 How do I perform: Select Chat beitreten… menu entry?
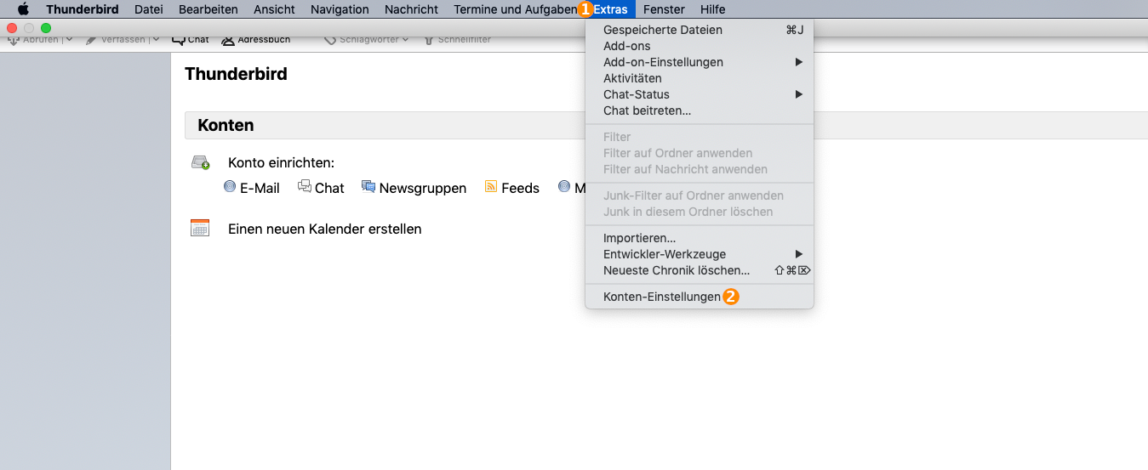tap(700, 110)
